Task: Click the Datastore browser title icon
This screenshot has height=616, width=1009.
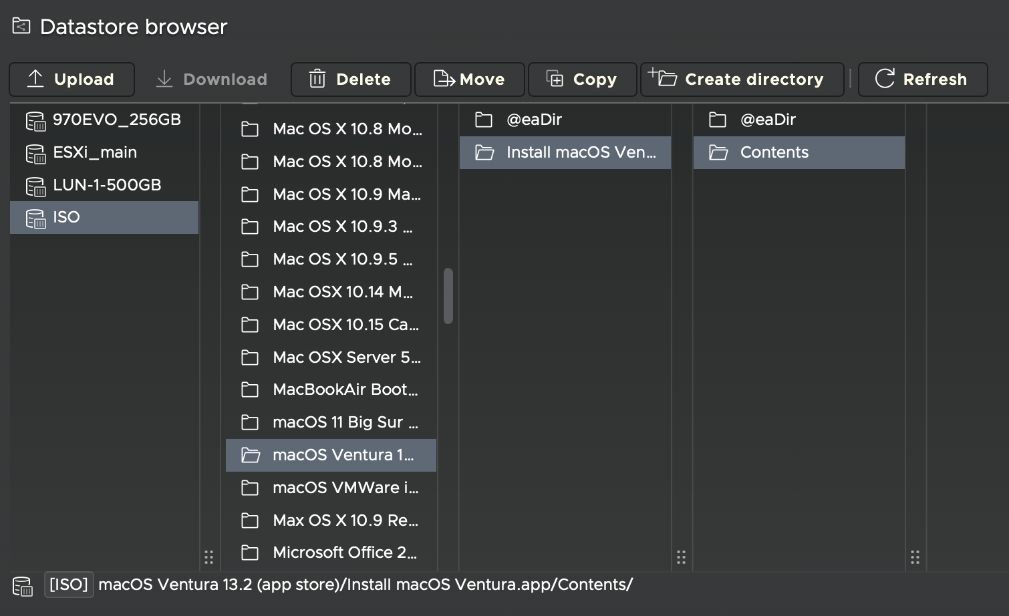Action: [21, 26]
